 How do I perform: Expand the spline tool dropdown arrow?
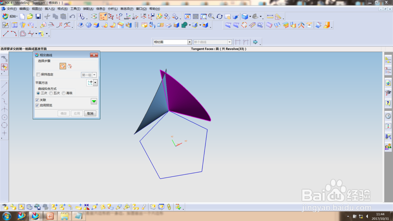(x=36, y=34)
